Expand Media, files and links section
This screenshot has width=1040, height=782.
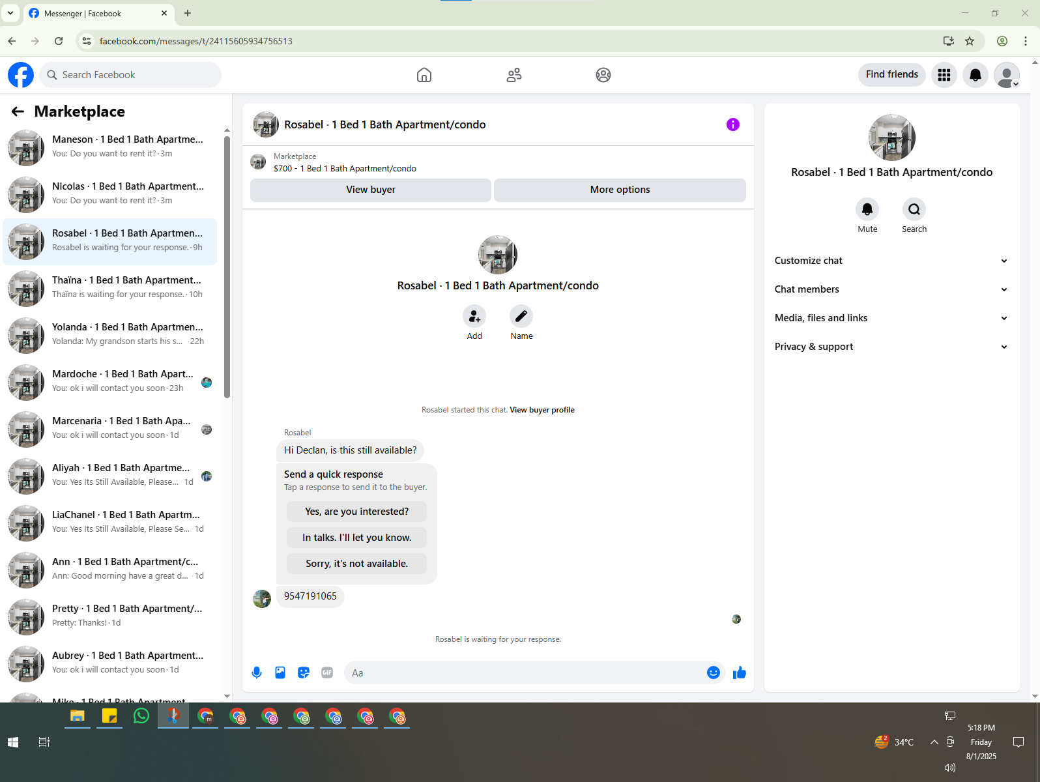coord(892,318)
